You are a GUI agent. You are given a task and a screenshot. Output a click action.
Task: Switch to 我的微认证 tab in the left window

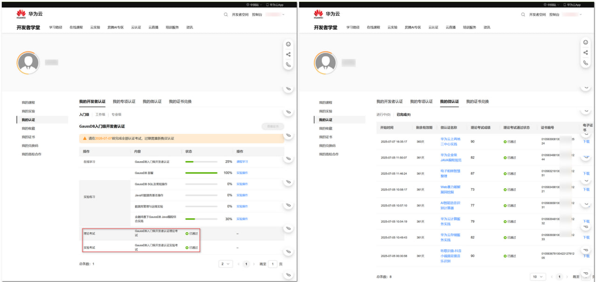(152, 101)
